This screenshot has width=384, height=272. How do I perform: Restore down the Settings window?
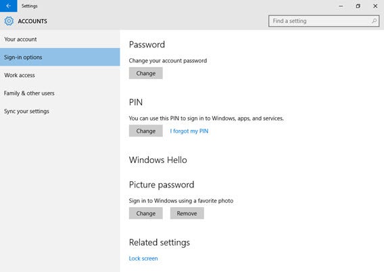(x=358, y=6)
